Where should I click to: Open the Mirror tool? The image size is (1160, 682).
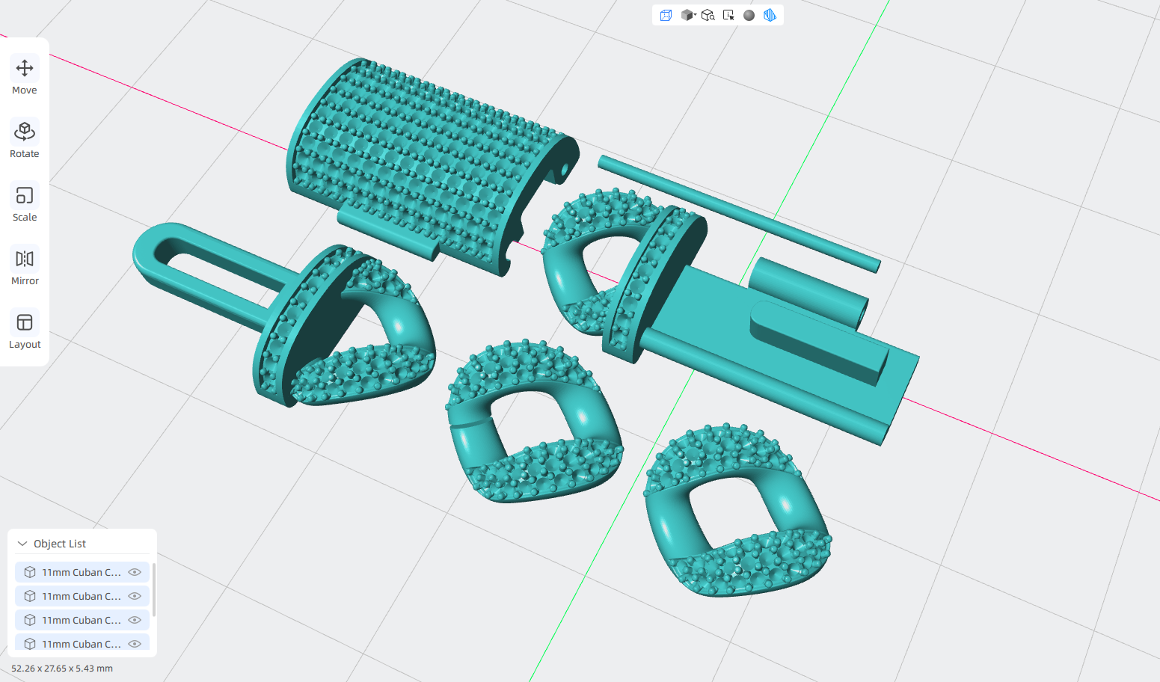pos(25,266)
